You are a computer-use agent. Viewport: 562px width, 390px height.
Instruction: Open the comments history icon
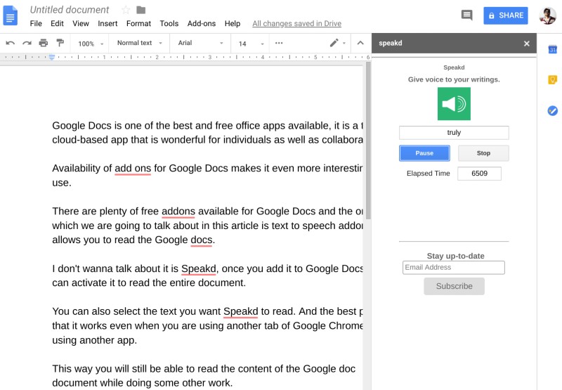(x=466, y=15)
